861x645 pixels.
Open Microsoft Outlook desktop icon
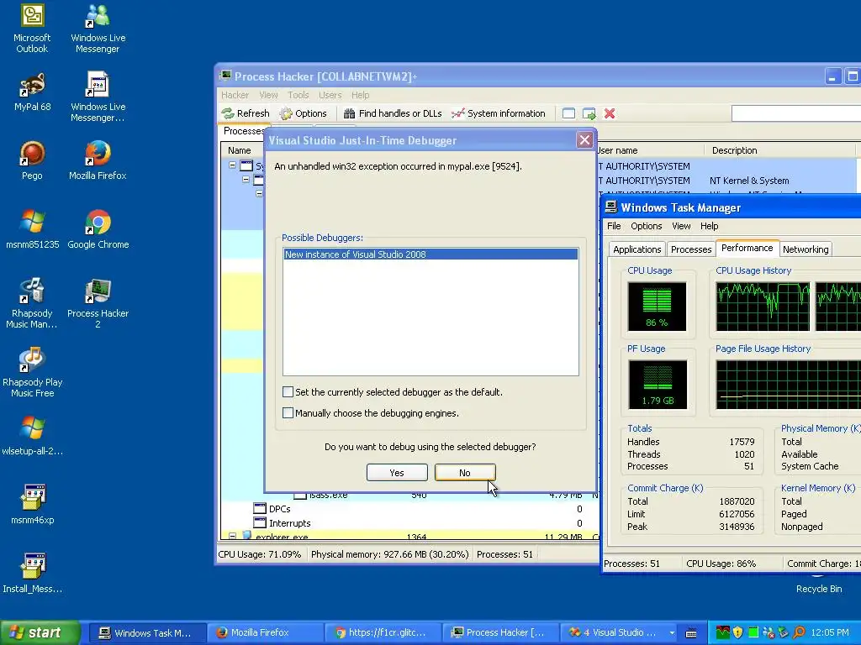pos(32,29)
